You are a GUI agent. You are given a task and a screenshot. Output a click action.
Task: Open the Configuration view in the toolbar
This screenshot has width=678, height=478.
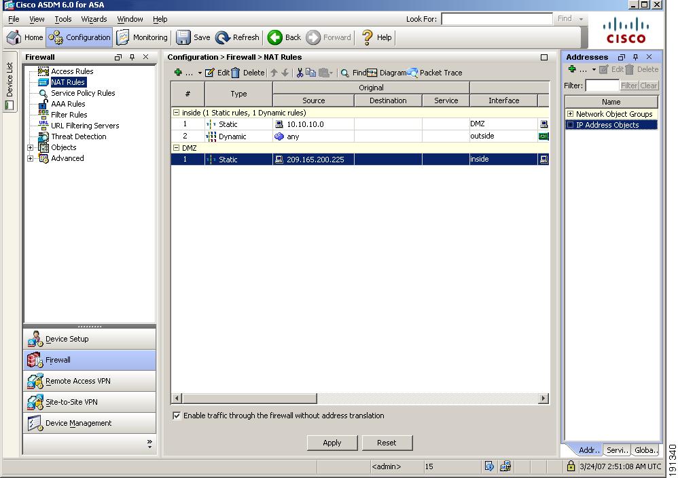pos(79,37)
